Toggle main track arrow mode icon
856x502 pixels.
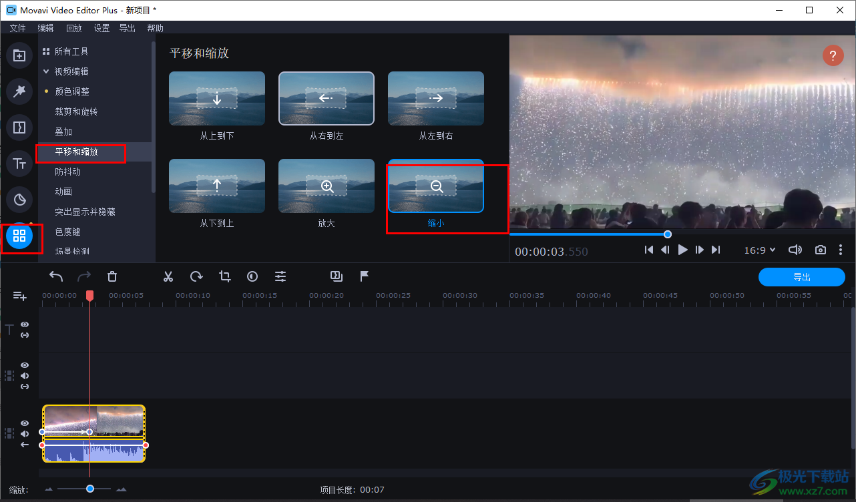pos(25,445)
